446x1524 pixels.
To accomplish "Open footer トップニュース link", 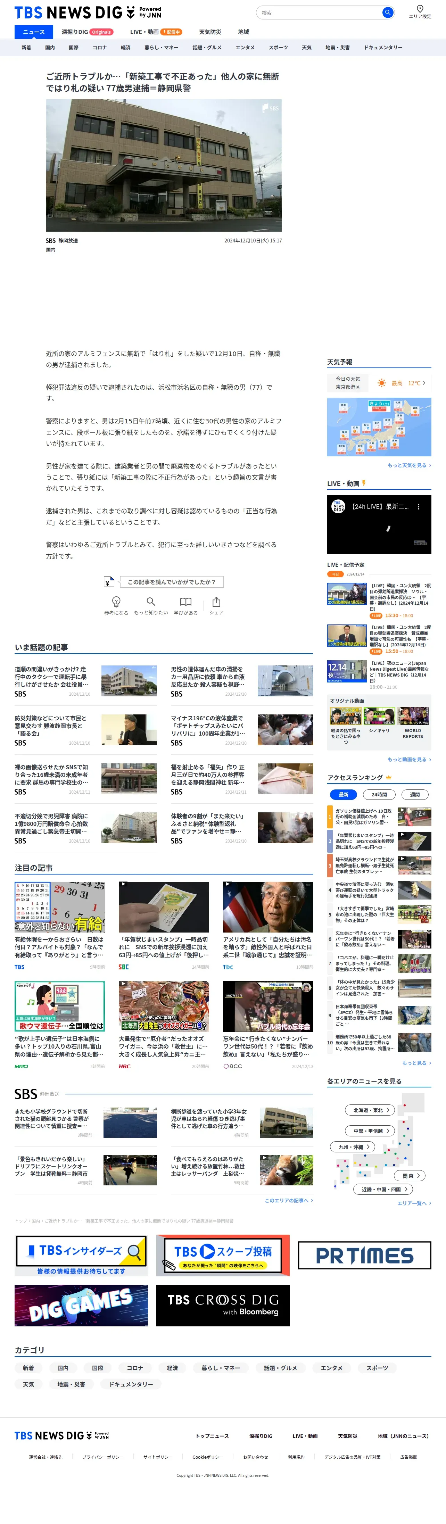I will click(x=212, y=1436).
